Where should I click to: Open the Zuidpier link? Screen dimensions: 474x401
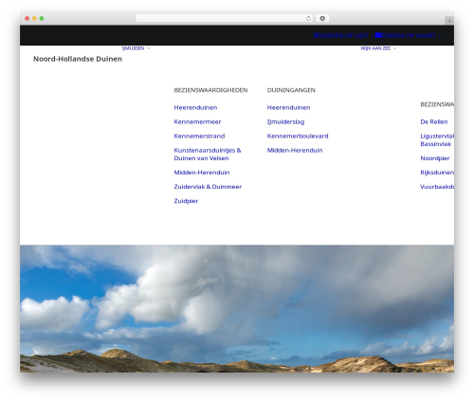point(186,201)
